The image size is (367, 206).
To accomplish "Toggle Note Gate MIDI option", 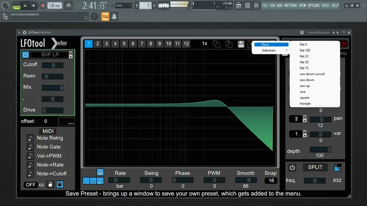I will point(30,147).
